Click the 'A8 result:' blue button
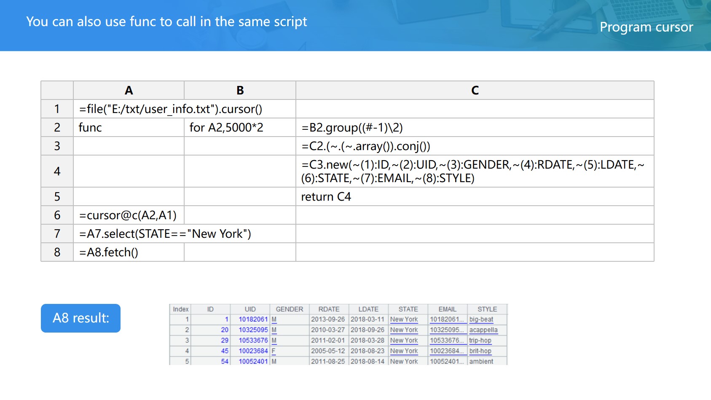This screenshot has height=400, width=711. pyautogui.click(x=80, y=318)
